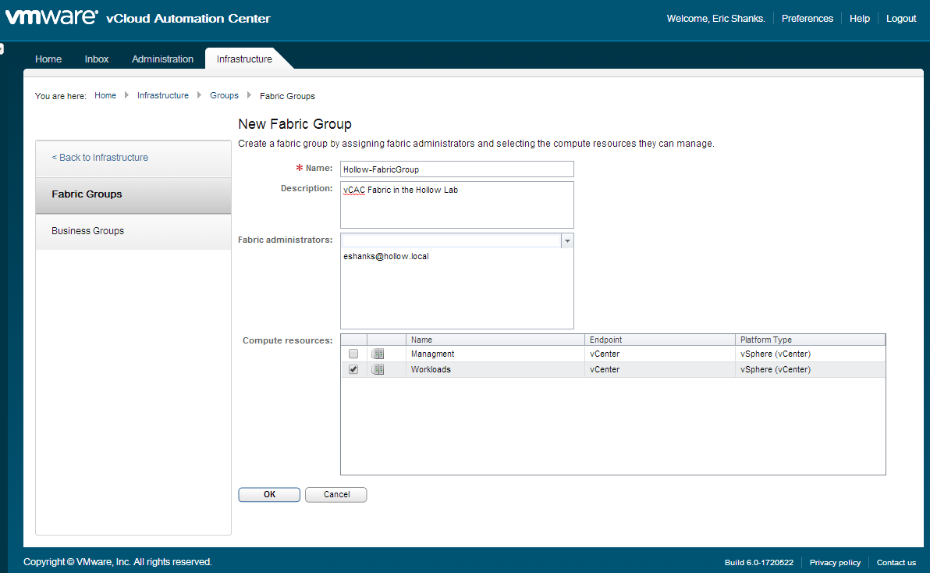Open Preferences in the top bar
The height and width of the screenshot is (573, 930).
(807, 19)
